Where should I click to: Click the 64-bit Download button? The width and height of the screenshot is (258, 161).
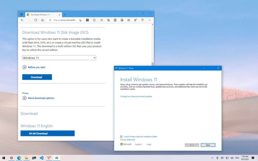pos(47,133)
